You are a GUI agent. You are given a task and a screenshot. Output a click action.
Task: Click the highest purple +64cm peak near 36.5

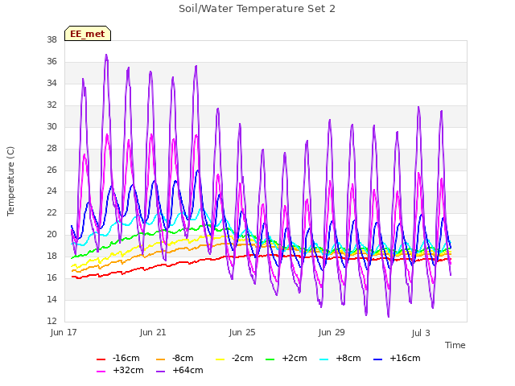click(x=106, y=55)
